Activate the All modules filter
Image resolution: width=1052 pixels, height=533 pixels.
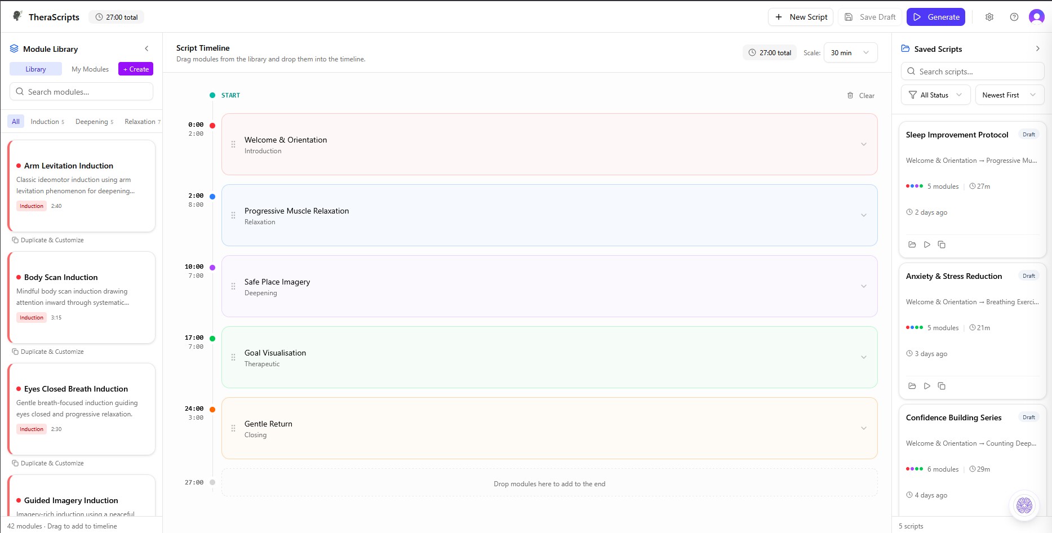click(15, 121)
